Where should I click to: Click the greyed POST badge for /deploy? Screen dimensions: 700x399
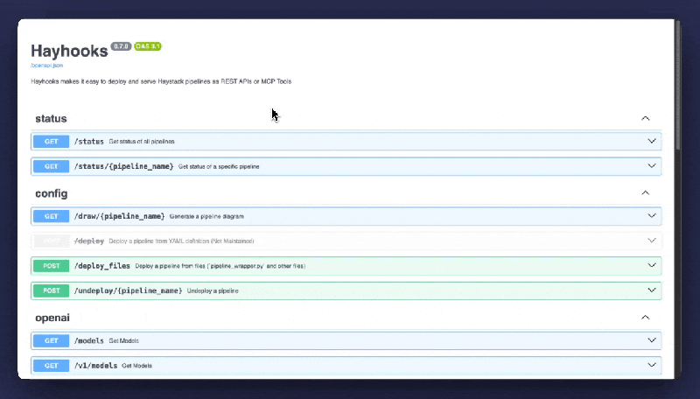(x=52, y=241)
